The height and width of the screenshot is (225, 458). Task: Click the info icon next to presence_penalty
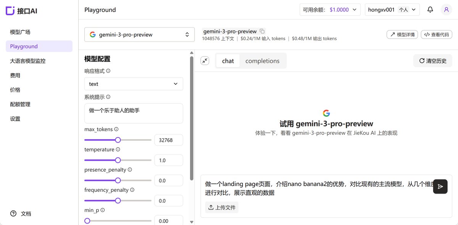[x=130, y=170]
